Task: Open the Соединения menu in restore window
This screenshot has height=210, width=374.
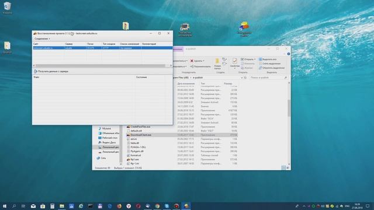Action: tap(42, 38)
